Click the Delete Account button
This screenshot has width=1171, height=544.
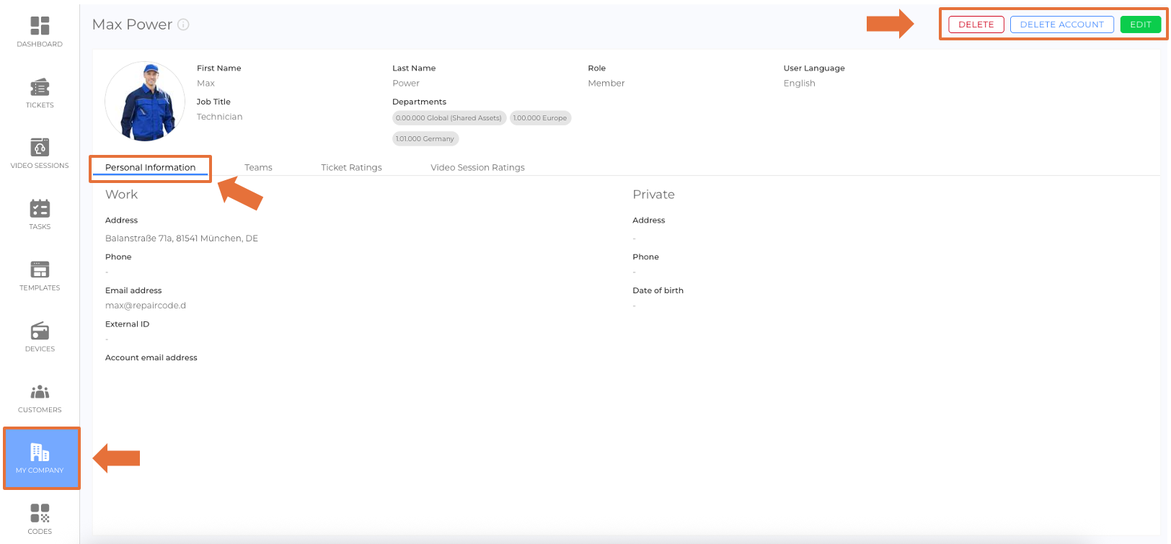(1061, 24)
